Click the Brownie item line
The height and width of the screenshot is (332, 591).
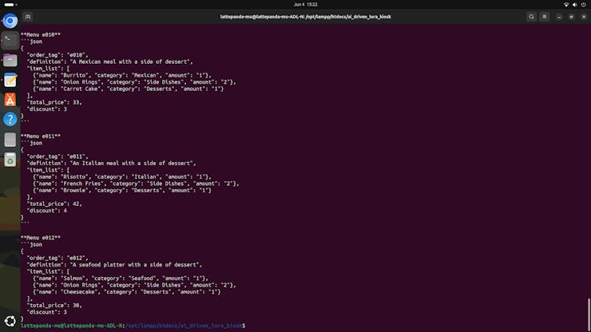click(x=122, y=190)
